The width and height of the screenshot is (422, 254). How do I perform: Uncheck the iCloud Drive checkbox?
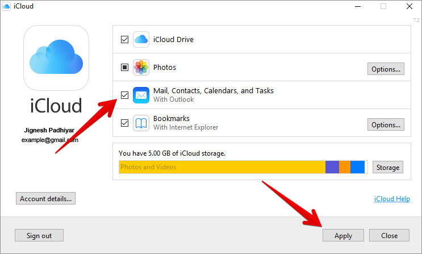[124, 40]
